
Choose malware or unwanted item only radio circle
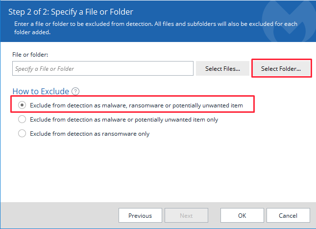(22, 119)
